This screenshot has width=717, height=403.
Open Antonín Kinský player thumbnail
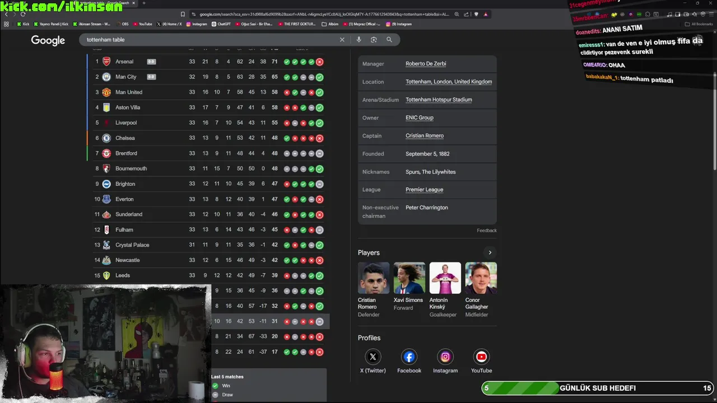tap(445, 278)
